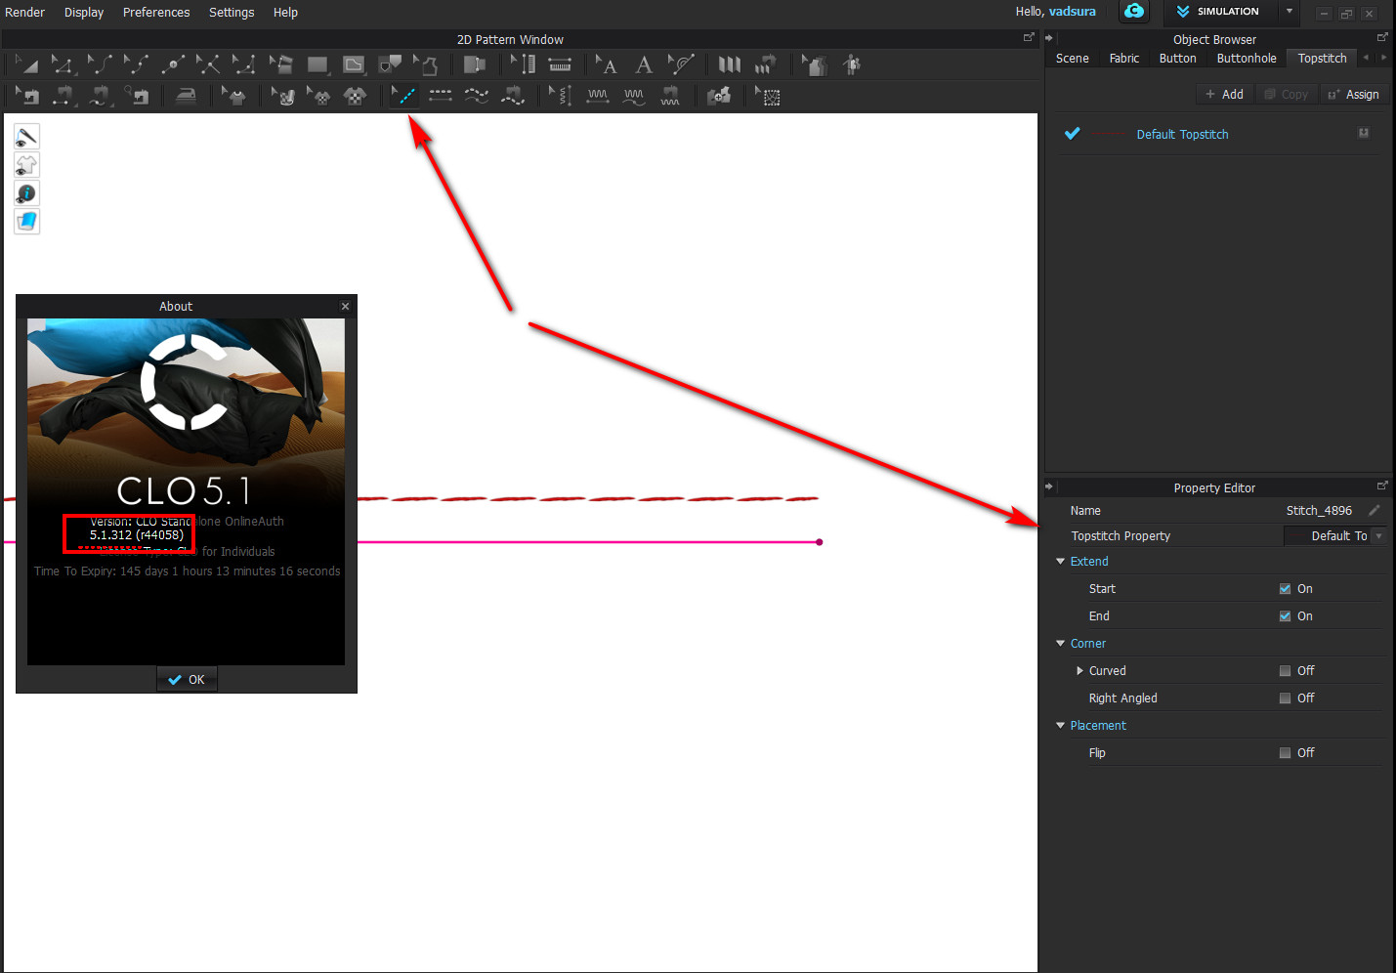The width and height of the screenshot is (1396, 973).
Task: Click the rename pencil icon beside Stitch_4896
Action: tap(1374, 510)
